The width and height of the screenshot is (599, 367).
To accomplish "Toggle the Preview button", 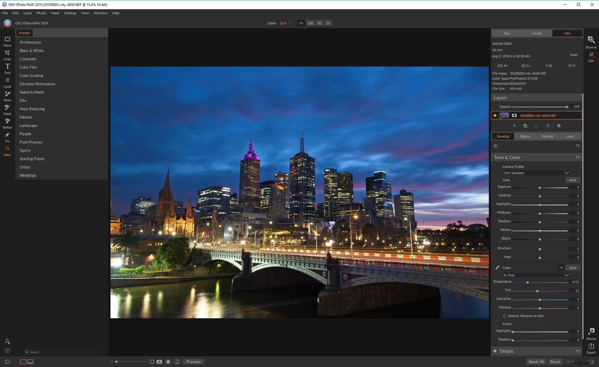I will [193, 361].
